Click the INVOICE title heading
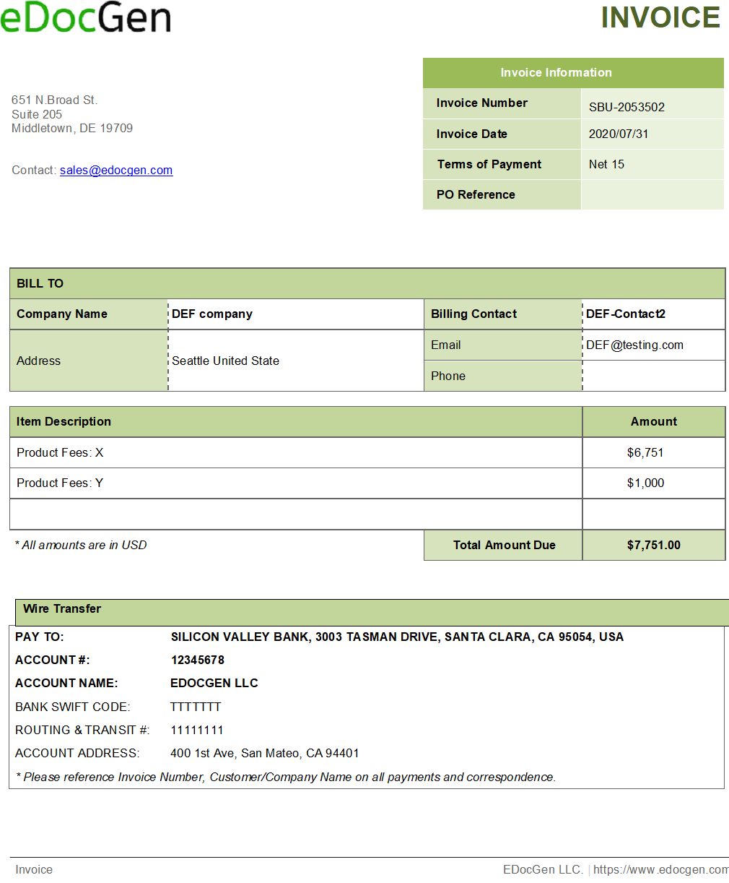729x883 pixels. click(x=660, y=18)
